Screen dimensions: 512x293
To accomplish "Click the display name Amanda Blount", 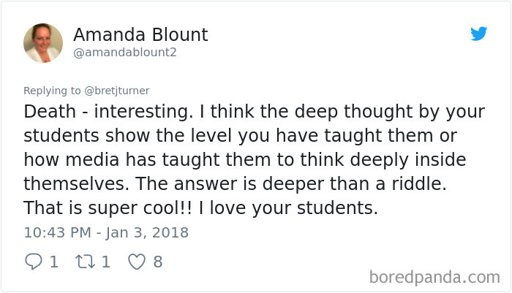I will coord(140,34).
